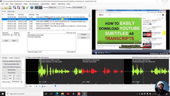170x96 pixels.
Task: Open the dropdown next to the waveform toolbar icons
Action: (x=46, y=86)
